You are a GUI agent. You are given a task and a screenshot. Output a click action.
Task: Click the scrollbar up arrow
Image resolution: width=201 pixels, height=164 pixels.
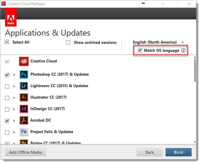point(195,57)
